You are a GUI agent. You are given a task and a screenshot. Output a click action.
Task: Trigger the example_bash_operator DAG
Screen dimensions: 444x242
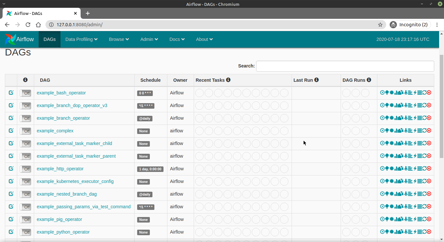click(x=382, y=92)
